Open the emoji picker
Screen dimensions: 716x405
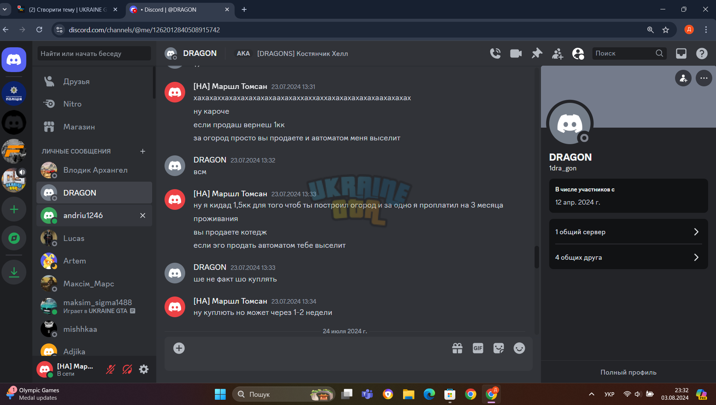519,348
